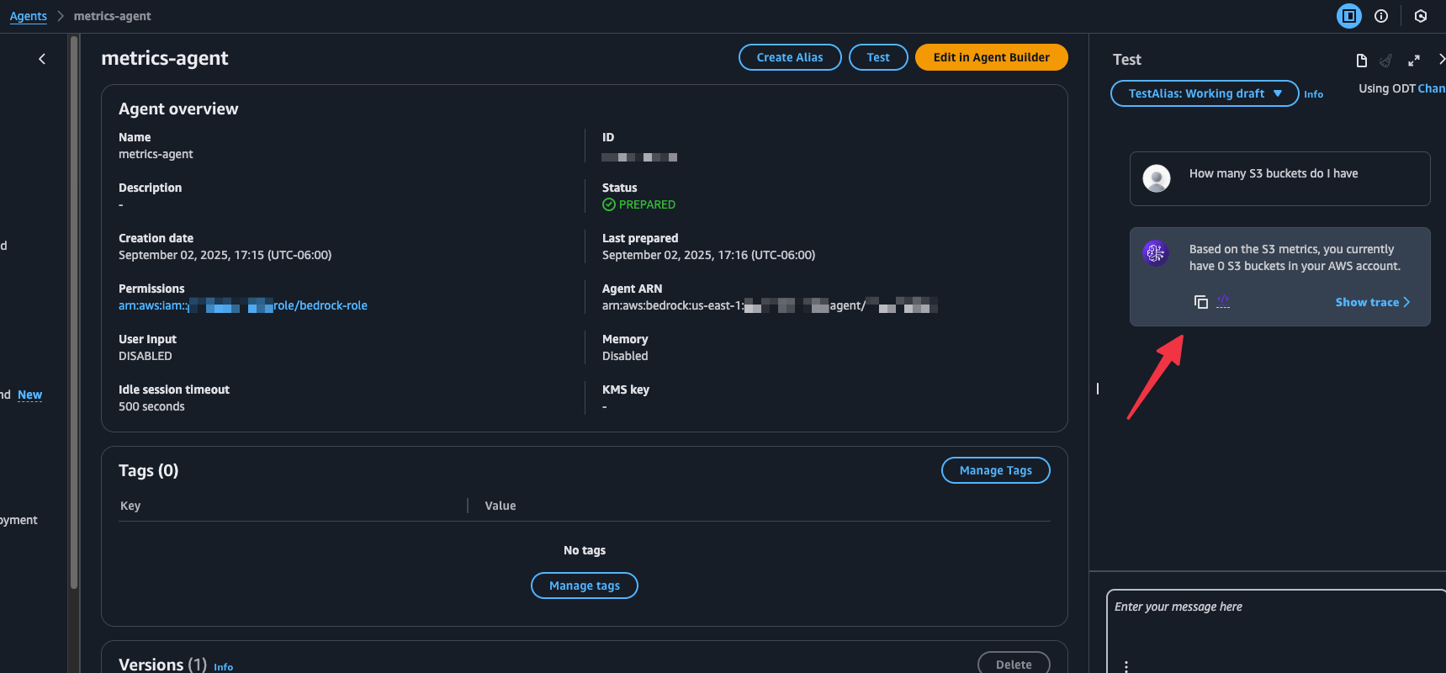Select the Agent ARN value text

click(770, 305)
